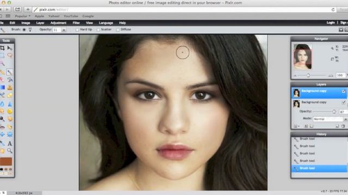Image resolution: width=348 pixels, height=195 pixels.
Task: Click the main foreground color swatch
Action: [x=6, y=161]
